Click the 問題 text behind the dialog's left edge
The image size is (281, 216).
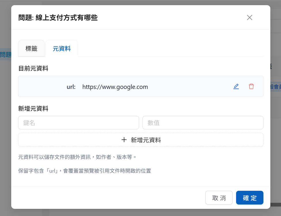5,55
